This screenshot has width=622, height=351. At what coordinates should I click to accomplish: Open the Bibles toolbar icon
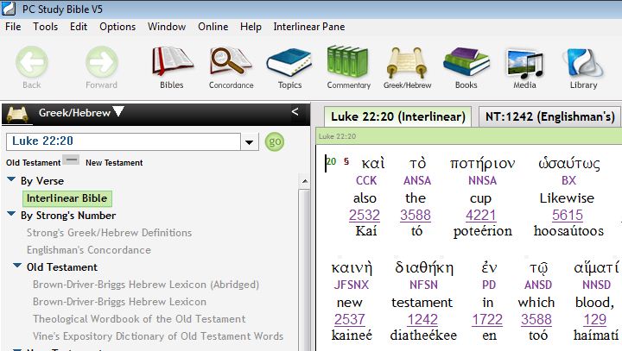tap(172, 61)
